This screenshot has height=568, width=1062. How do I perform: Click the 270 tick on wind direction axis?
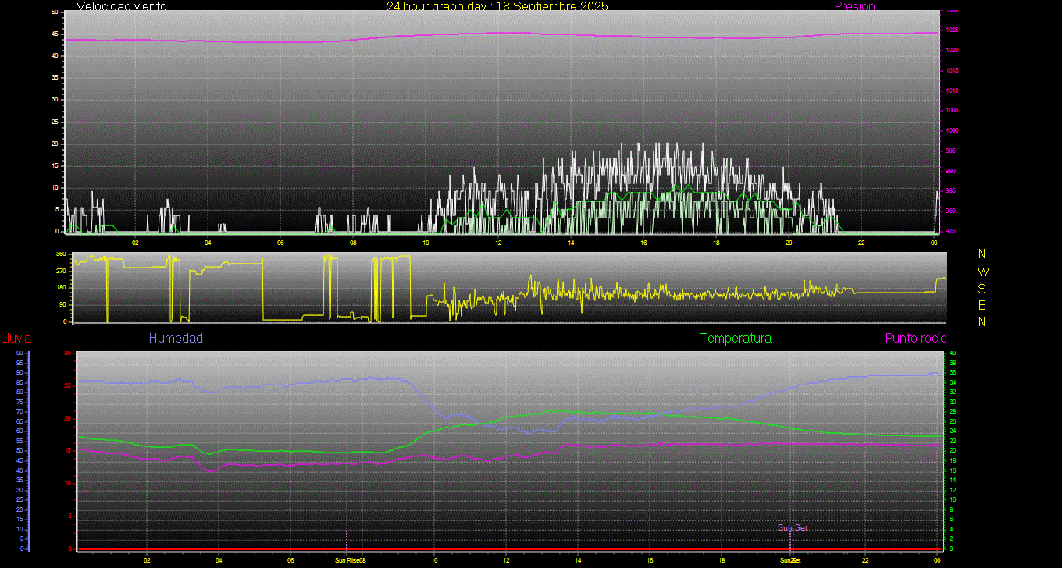[x=61, y=271]
